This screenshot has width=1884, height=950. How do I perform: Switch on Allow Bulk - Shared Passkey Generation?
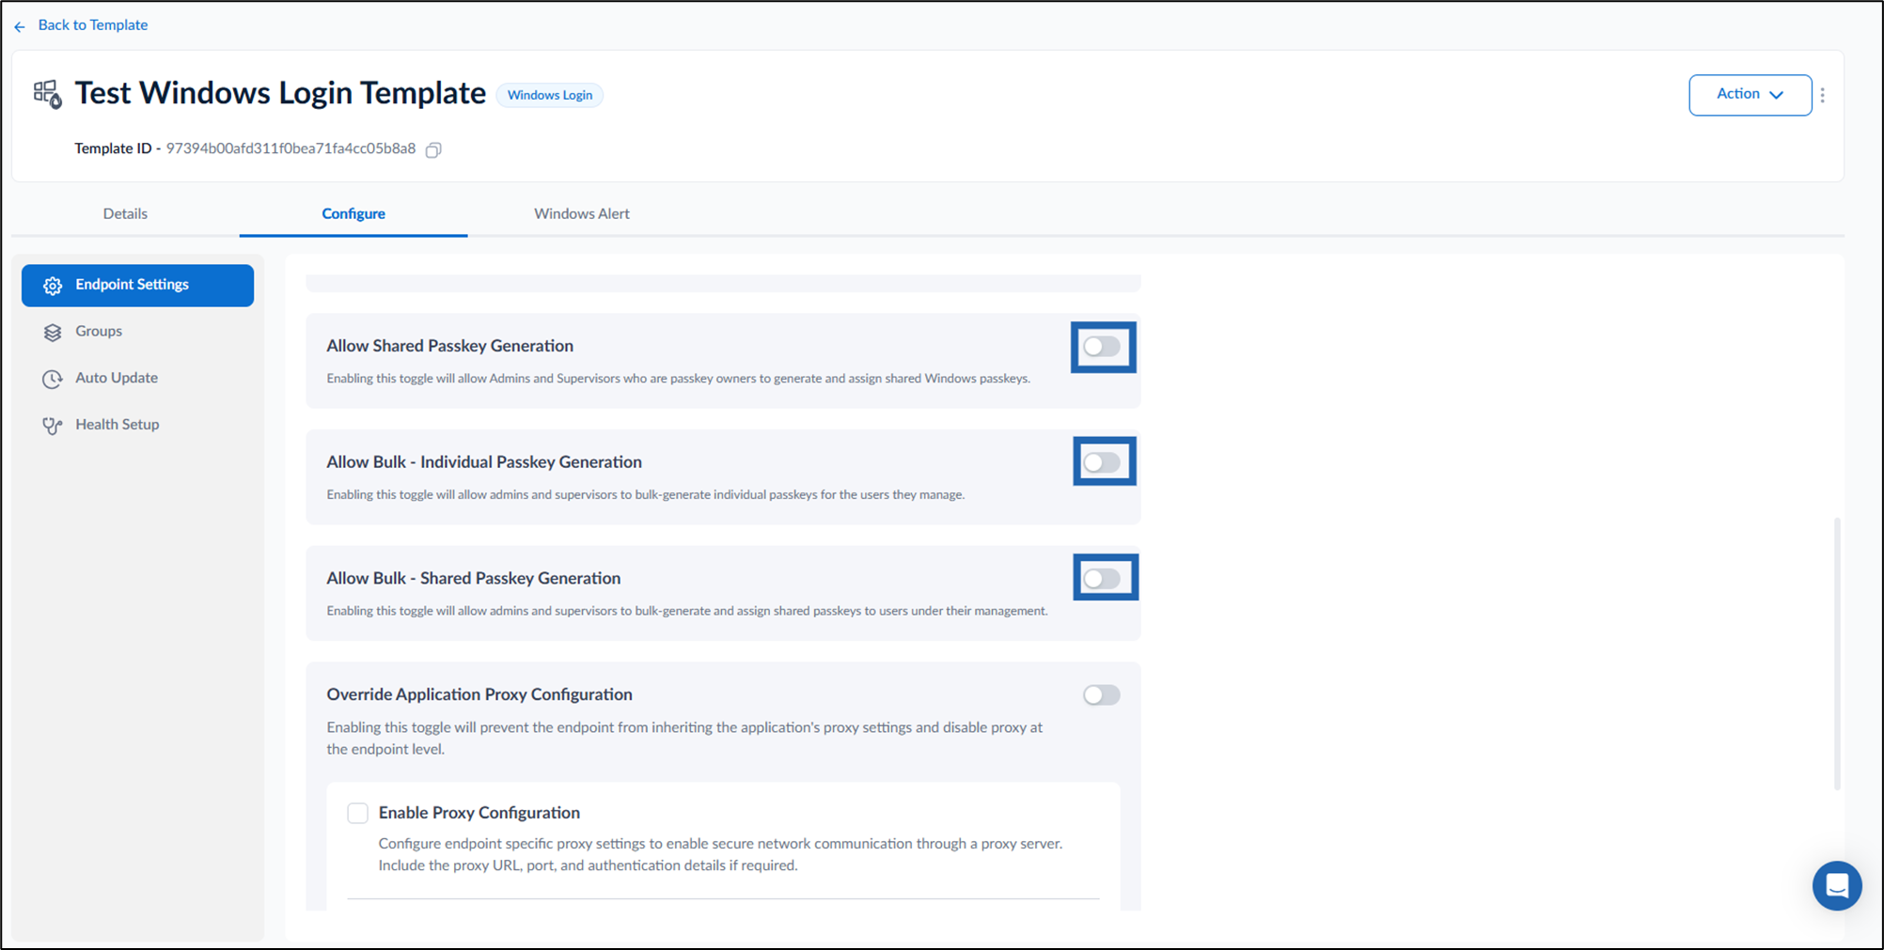tap(1102, 578)
